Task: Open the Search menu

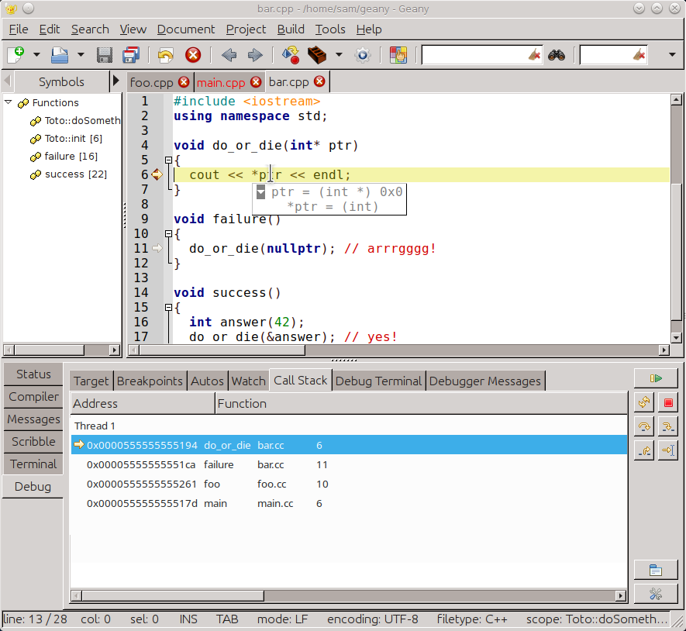Action: coord(90,29)
